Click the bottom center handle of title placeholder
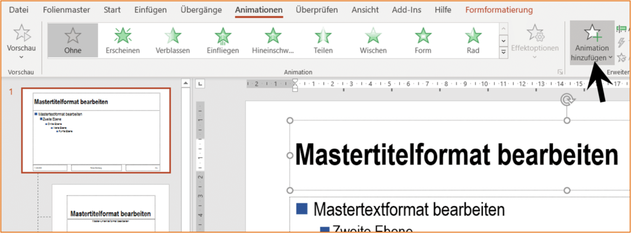Image resolution: width=631 pixels, height=233 pixels. pos(567,190)
